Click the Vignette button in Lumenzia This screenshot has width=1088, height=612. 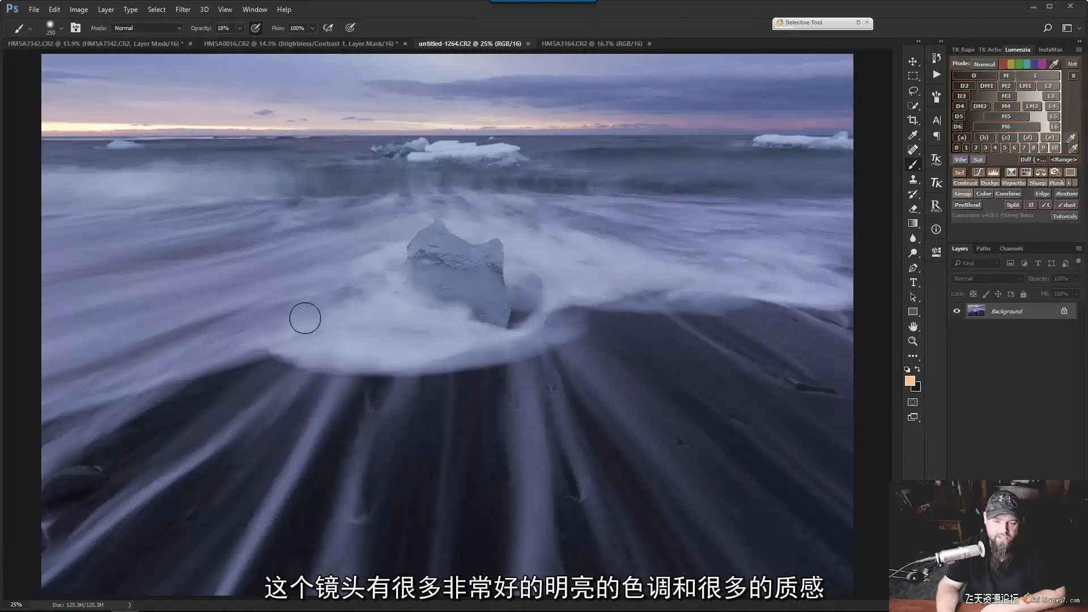point(1013,183)
